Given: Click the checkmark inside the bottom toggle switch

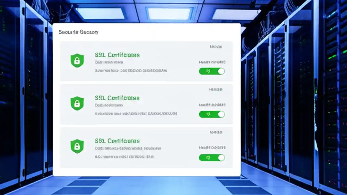Looking at the screenshot, I should coord(208,157).
